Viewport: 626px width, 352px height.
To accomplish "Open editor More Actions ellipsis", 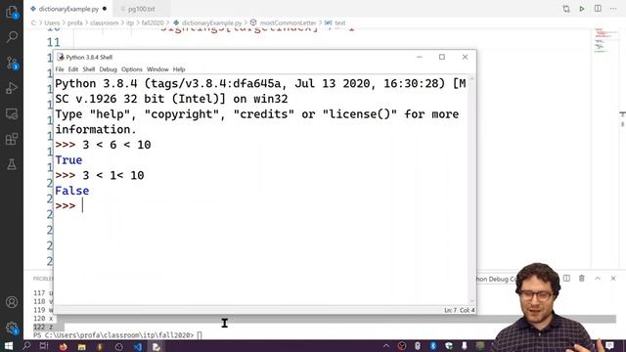I will [x=613, y=9].
